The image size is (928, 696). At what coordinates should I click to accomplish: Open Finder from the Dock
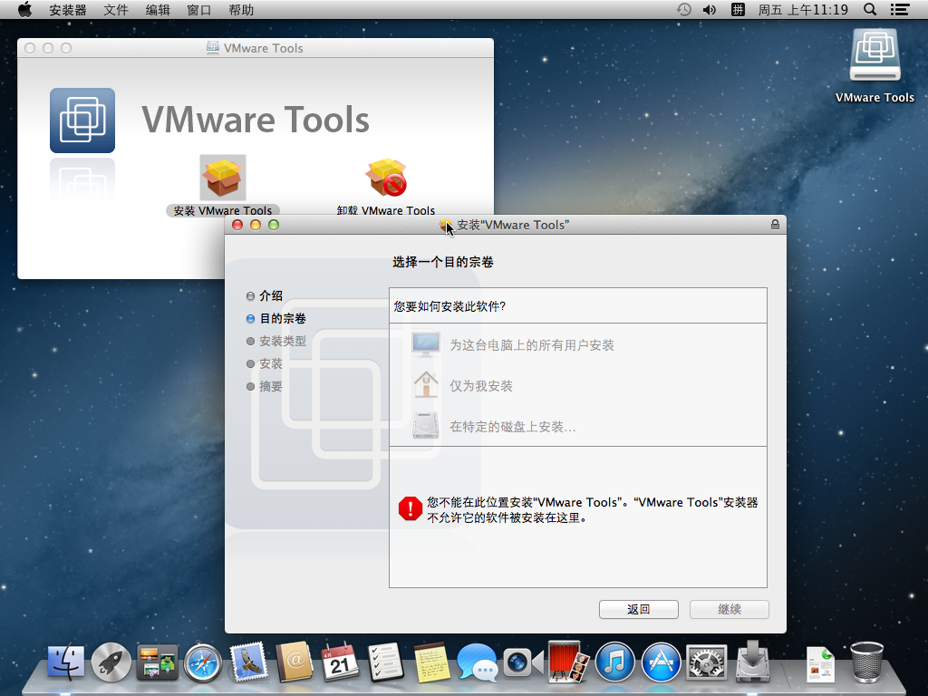64,662
